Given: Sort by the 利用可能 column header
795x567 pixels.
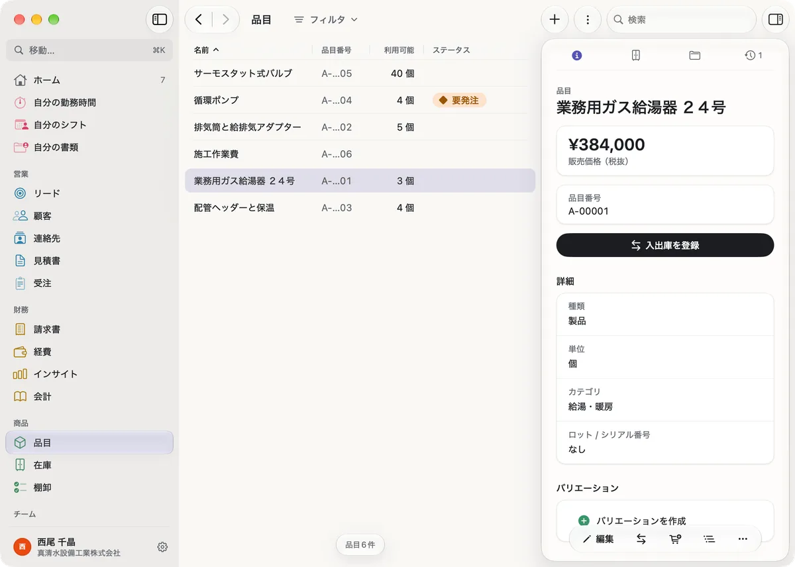Looking at the screenshot, I should (x=399, y=50).
